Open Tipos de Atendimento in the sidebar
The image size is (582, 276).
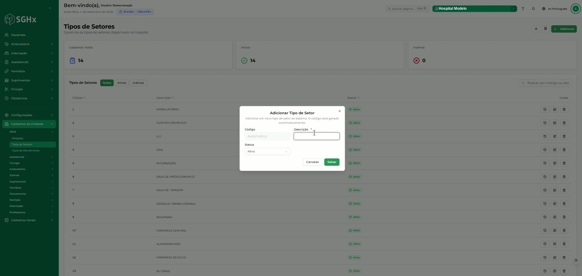(x=26, y=150)
